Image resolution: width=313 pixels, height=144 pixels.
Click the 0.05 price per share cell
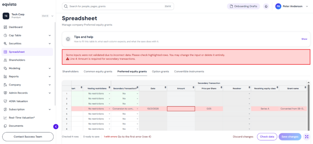[x=209, y=109]
